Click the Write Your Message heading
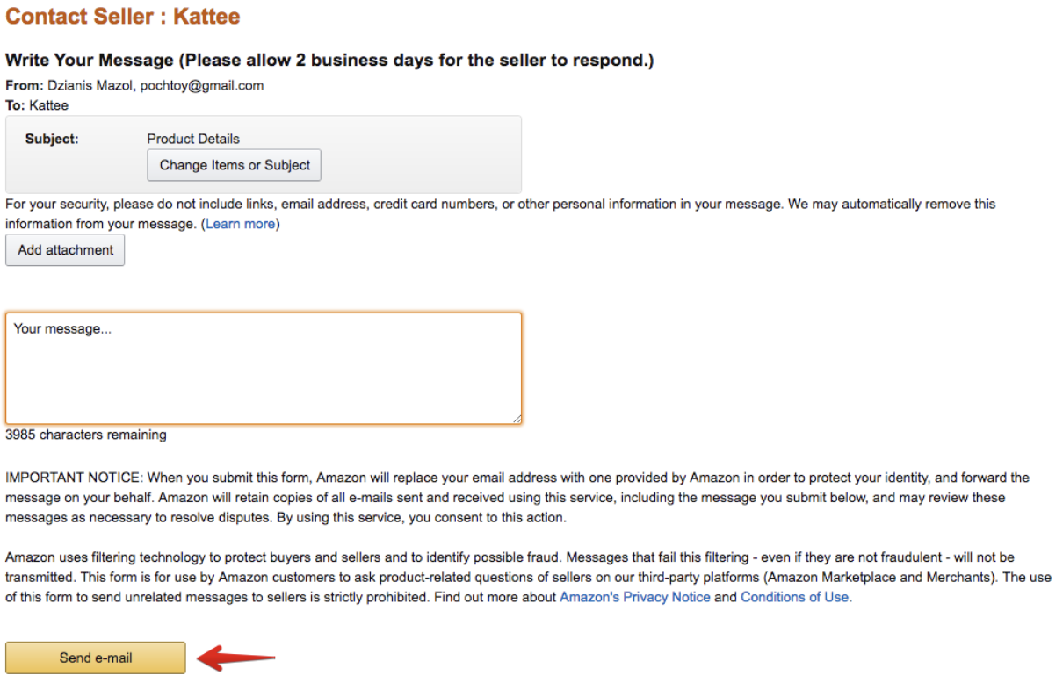 [x=329, y=61]
